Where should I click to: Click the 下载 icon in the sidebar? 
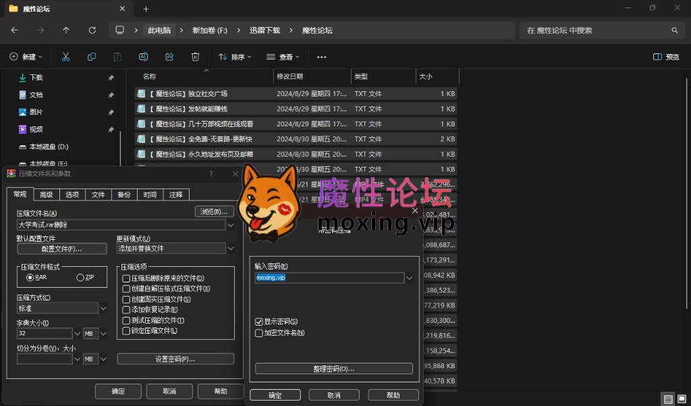pos(22,78)
